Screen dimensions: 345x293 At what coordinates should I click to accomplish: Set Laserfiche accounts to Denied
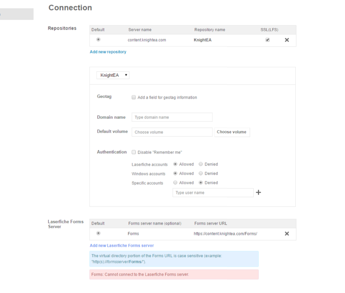coord(201,164)
